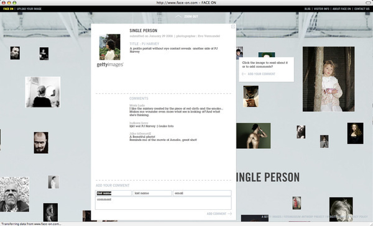Close the Single Person detail panel
Screen dimensions: 373x226
point(233,27)
